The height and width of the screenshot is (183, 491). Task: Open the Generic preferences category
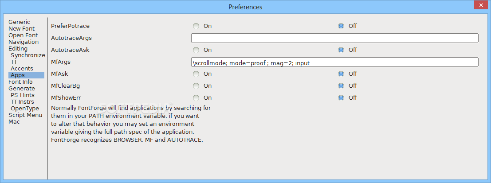20,22
